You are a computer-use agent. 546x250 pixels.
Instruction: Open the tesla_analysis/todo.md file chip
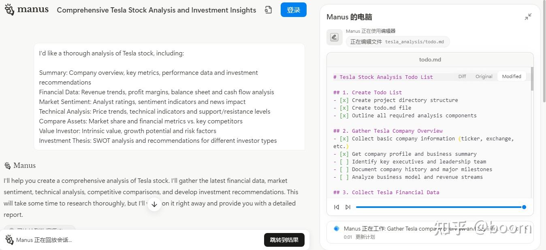397,42
